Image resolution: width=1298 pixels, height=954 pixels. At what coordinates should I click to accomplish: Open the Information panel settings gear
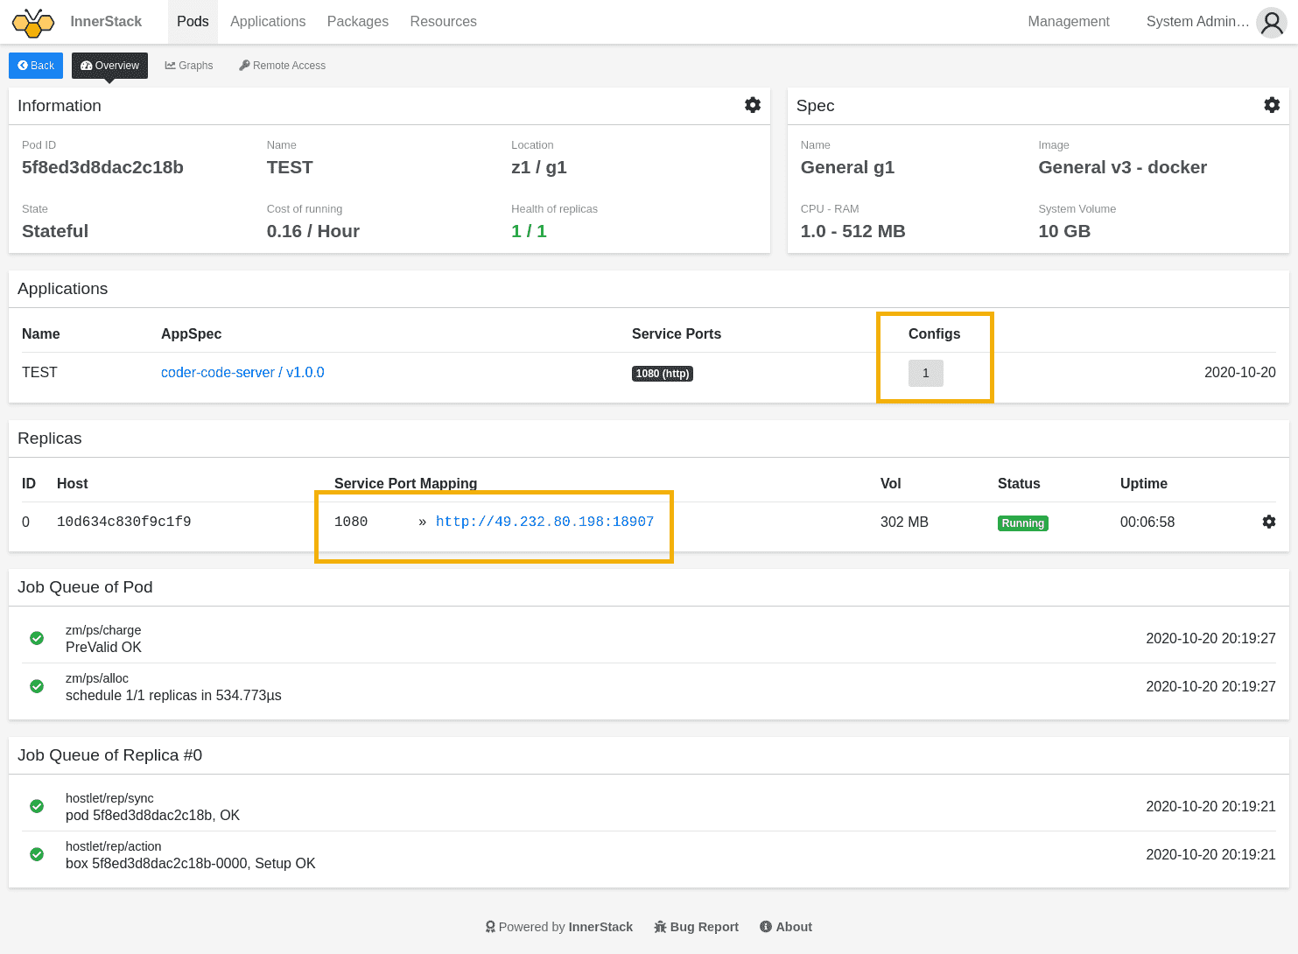[753, 105]
